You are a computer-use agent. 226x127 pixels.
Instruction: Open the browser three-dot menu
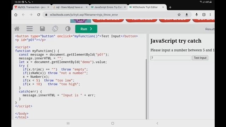210,14
